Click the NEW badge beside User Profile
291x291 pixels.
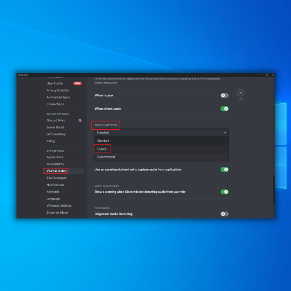pyautogui.click(x=77, y=83)
